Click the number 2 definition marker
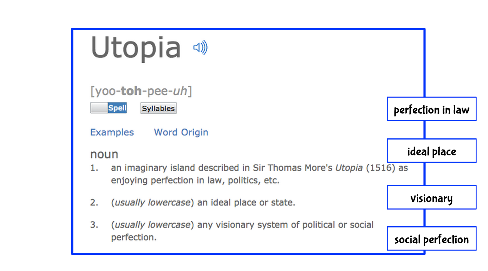Screen dimensions: 488x271 tap(94, 202)
